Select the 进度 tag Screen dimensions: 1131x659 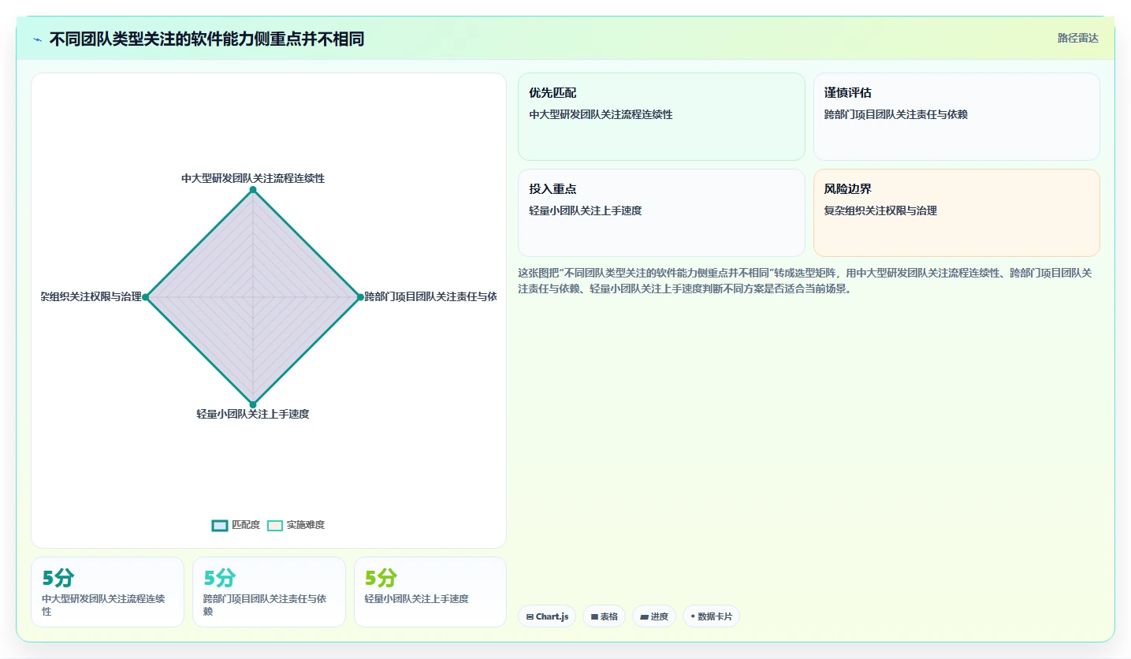point(654,616)
